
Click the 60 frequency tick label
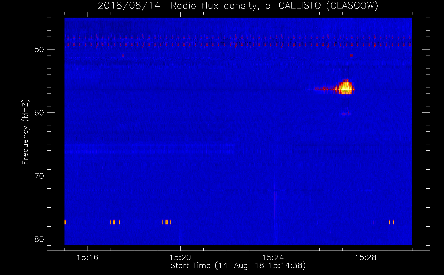[39, 113]
